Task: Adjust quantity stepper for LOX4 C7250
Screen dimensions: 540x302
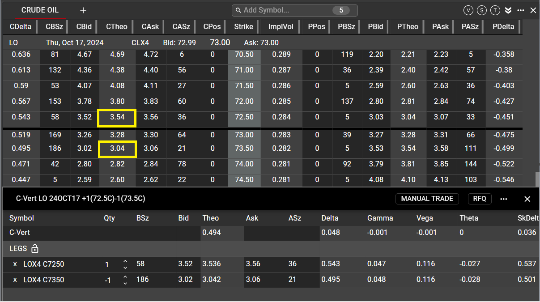Action: (125, 264)
